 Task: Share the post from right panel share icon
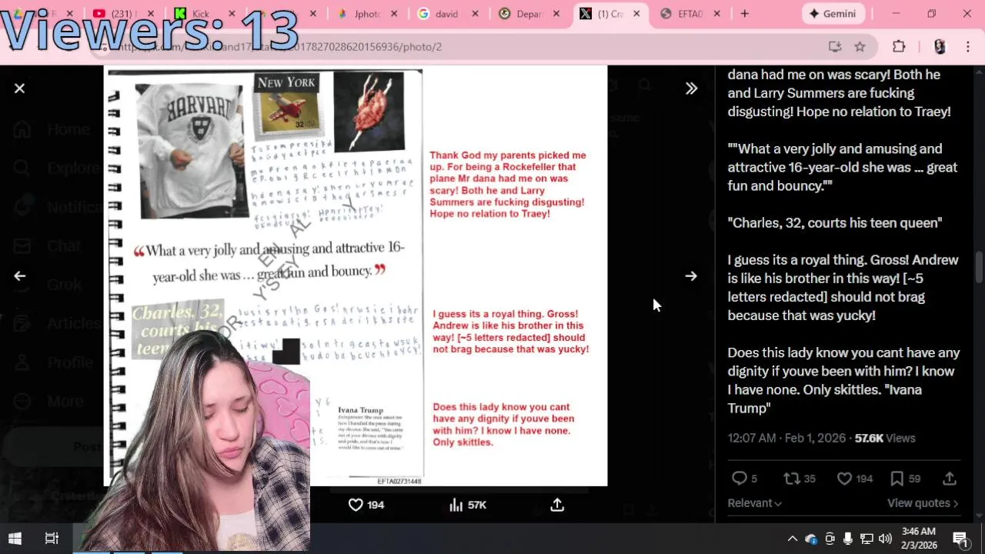coord(950,479)
